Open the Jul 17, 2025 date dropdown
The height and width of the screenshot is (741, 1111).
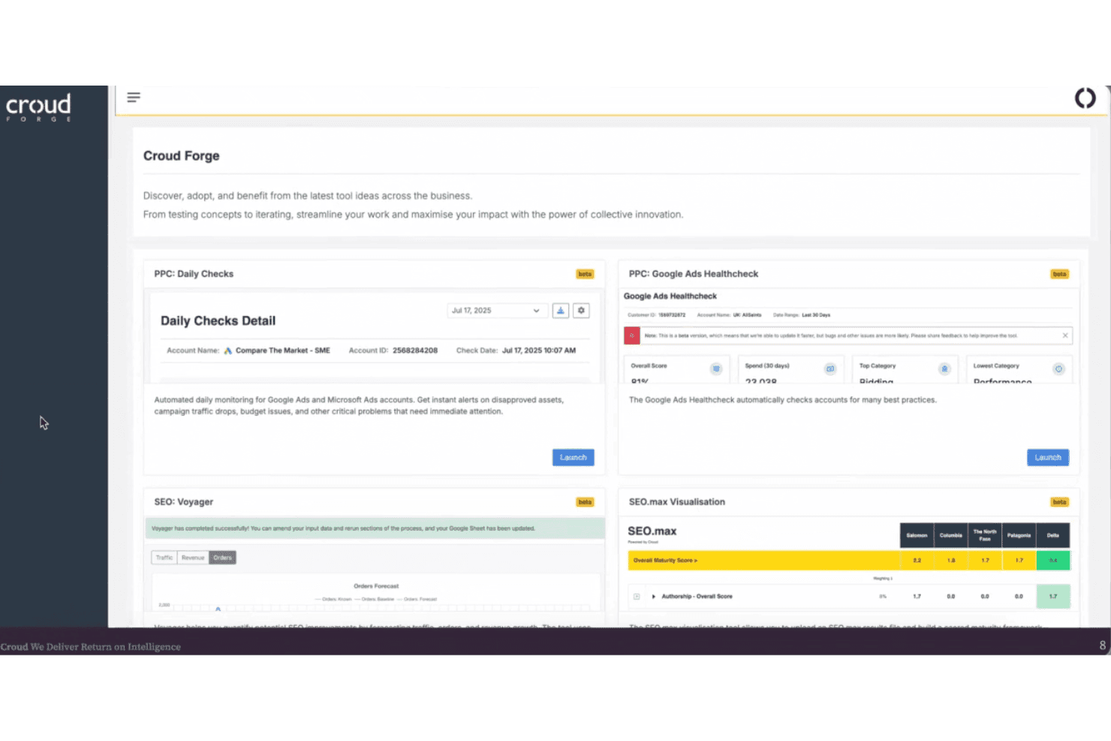click(496, 311)
